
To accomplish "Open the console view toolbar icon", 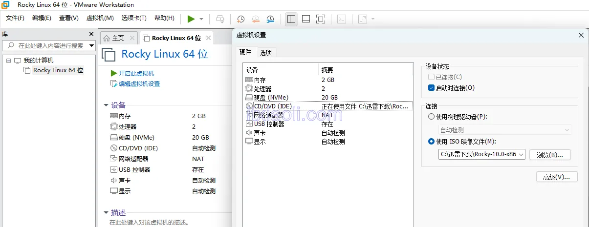I will pos(342,19).
